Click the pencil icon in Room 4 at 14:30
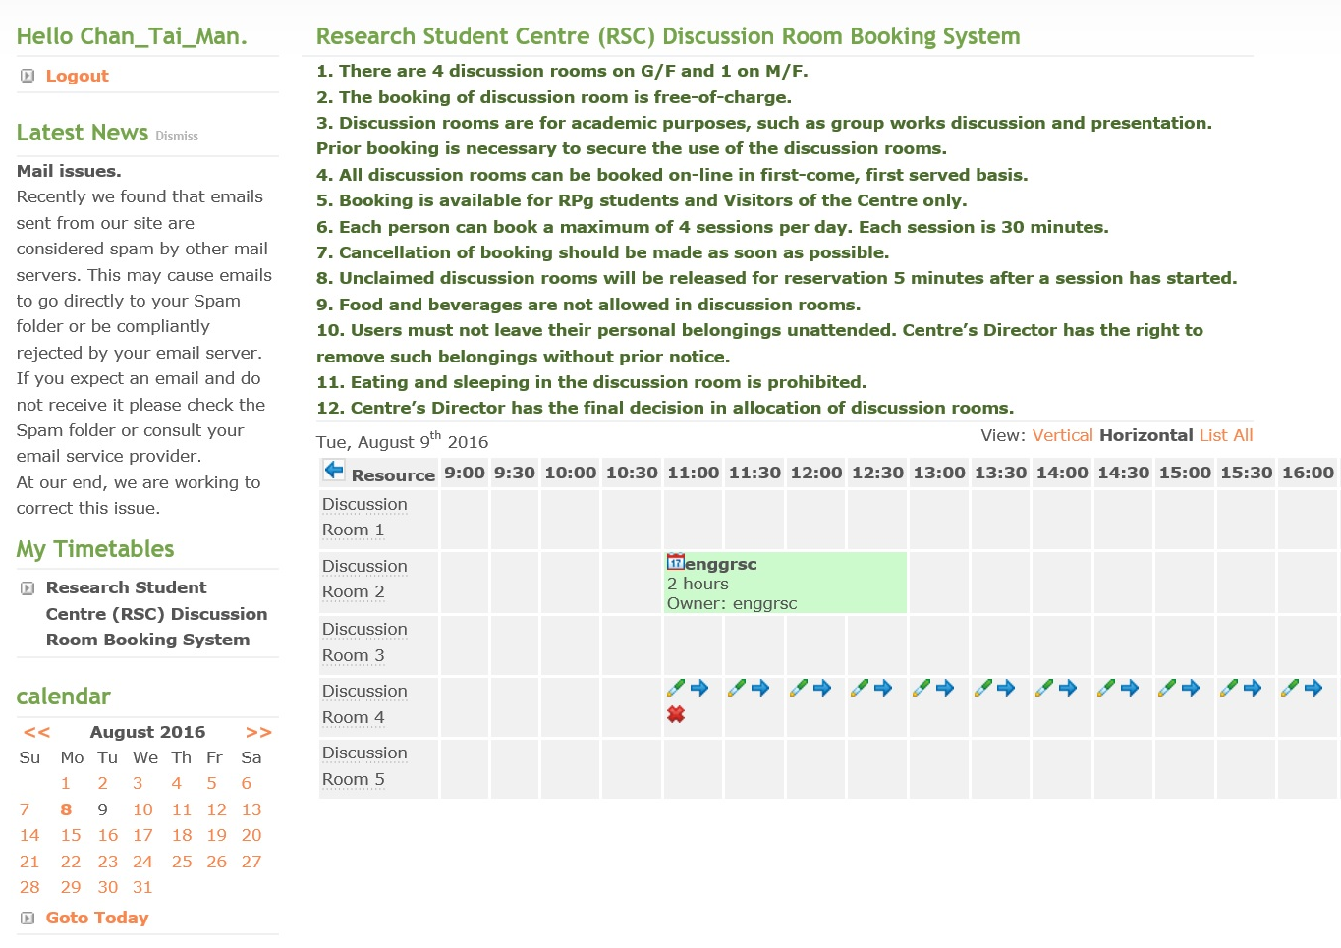Viewport: 1341px width, 948px height. coord(1106,688)
